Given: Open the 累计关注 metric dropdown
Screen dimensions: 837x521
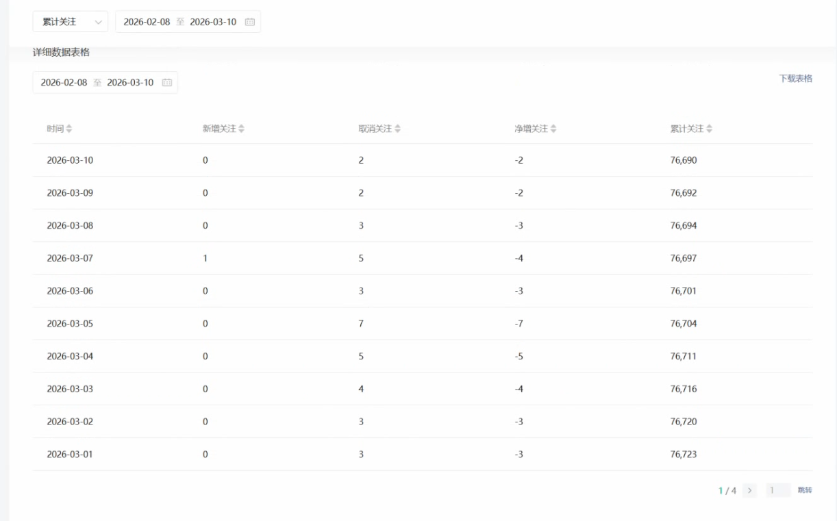Looking at the screenshot, I should click(x=70, y=22).
